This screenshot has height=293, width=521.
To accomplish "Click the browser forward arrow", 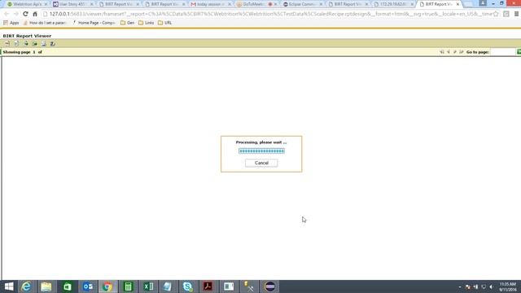I will tap(15, 14).
